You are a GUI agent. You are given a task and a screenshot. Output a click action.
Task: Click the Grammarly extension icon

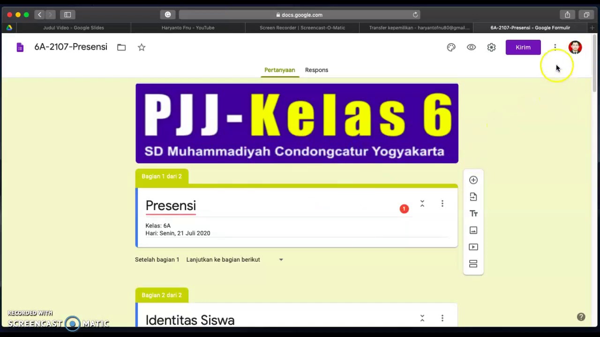(168, 15)
